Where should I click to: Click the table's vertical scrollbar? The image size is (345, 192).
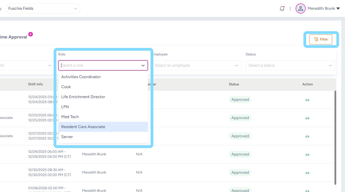[x=335, y=137]
